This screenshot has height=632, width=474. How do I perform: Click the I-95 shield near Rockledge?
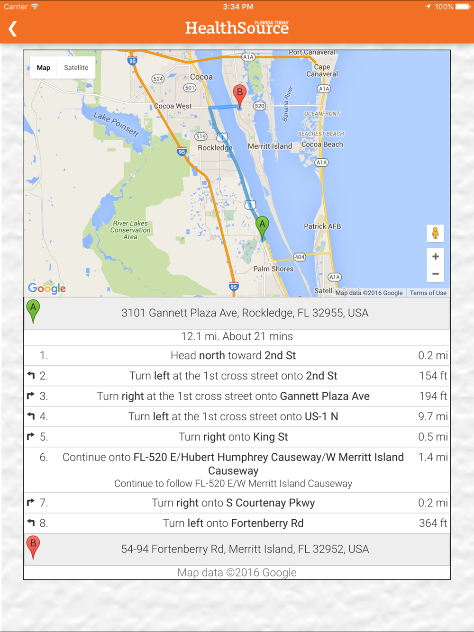coord(182,151)
